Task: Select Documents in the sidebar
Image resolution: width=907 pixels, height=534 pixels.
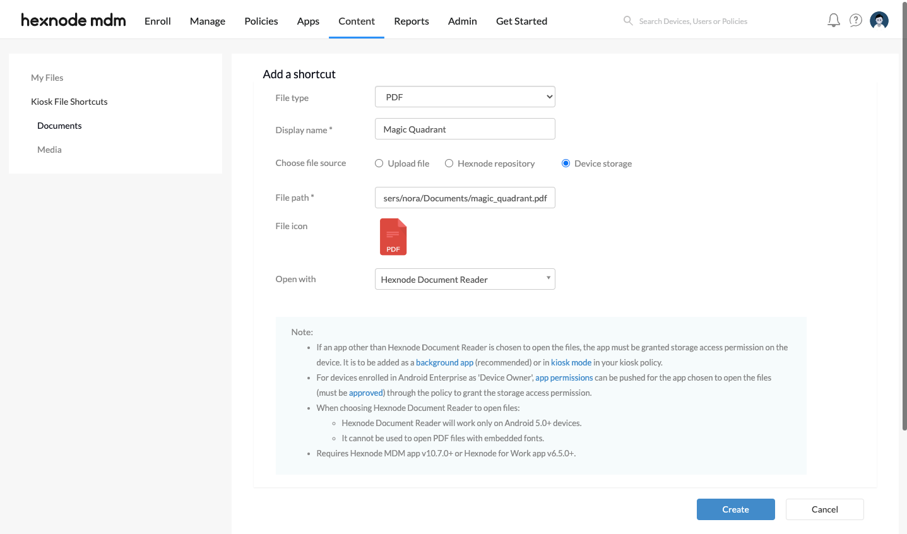Action: [59, 126]
